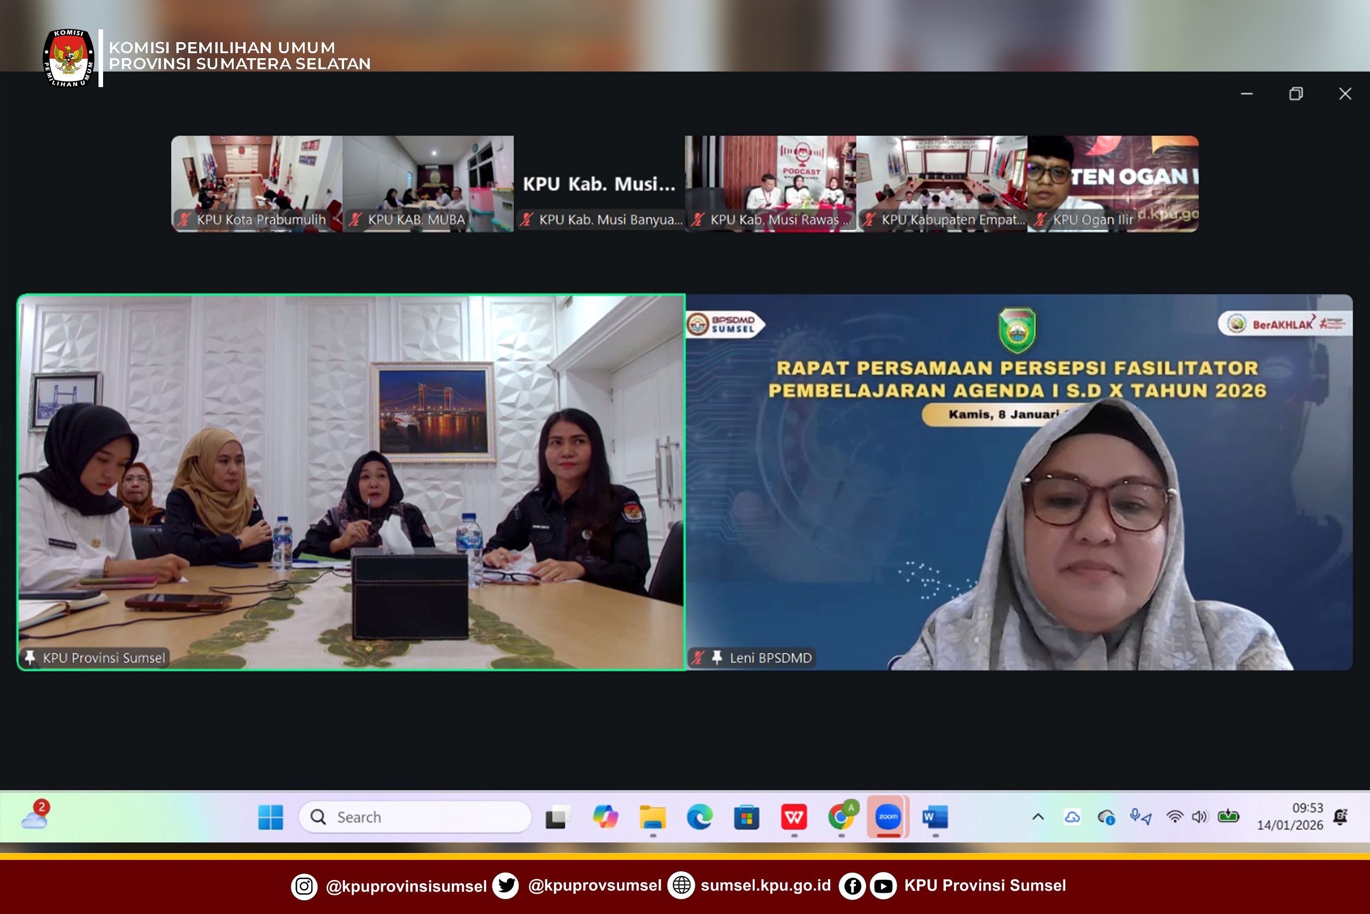
Task: Select KPU Kota Prabumulih video thumbnail
Action: click(257, 184)
